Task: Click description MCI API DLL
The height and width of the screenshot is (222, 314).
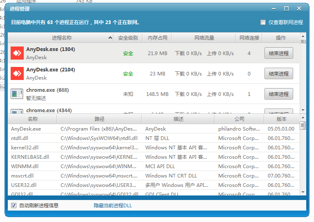Action: click(x=160, y=166)
